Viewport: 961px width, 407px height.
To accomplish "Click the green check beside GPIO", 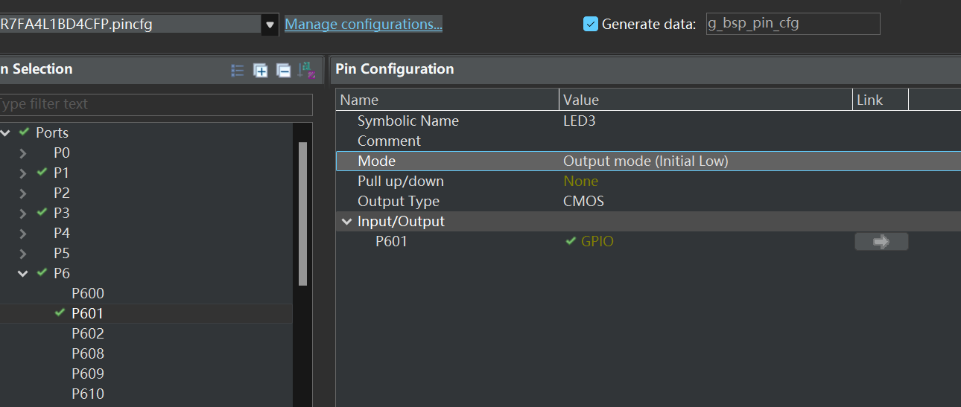I will pyautogui.click(x=571, y=241).
